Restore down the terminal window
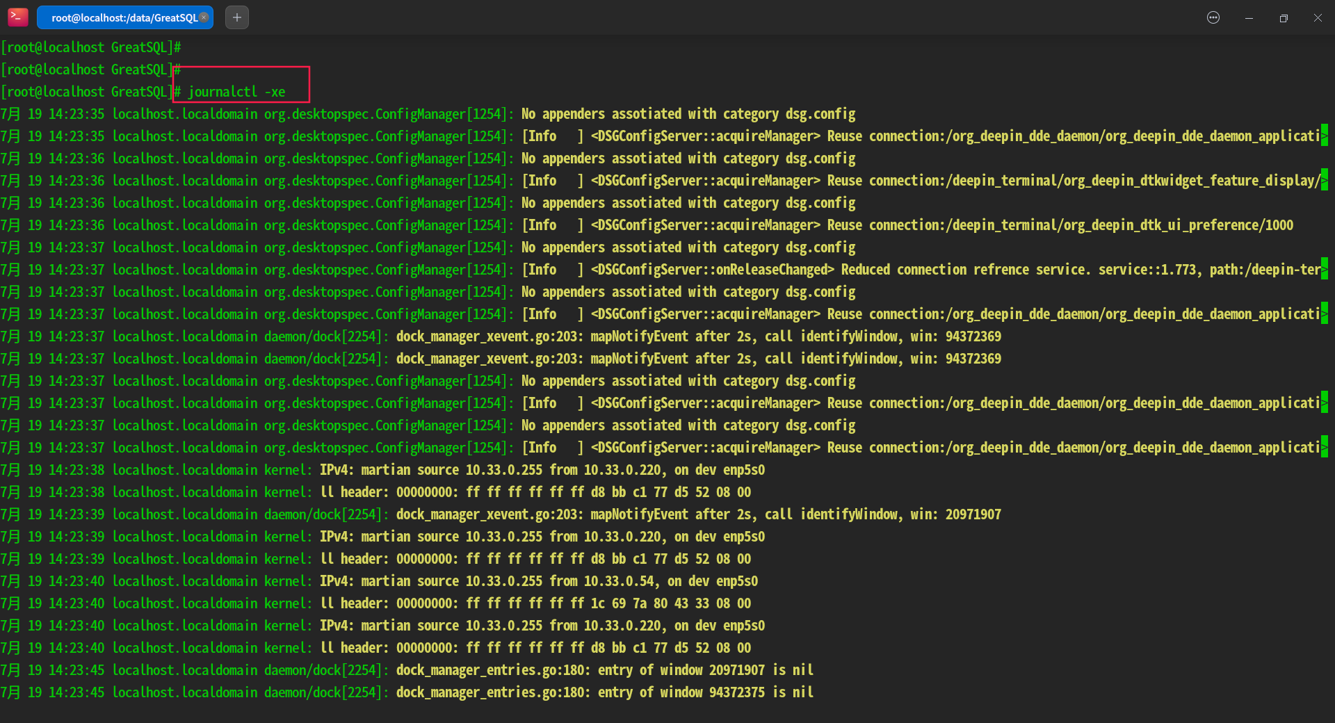 coord(1284,17)
